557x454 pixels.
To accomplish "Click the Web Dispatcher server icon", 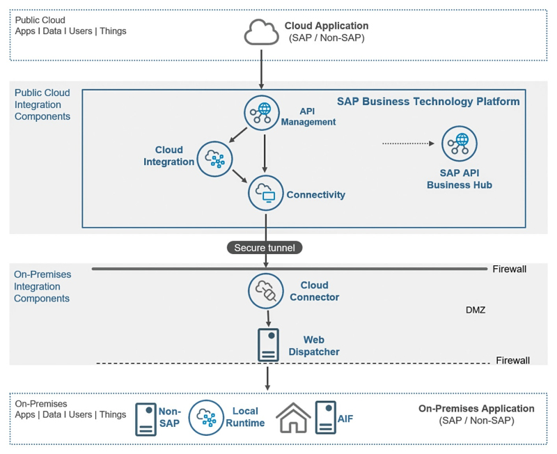I will click(x=268, y=345).
